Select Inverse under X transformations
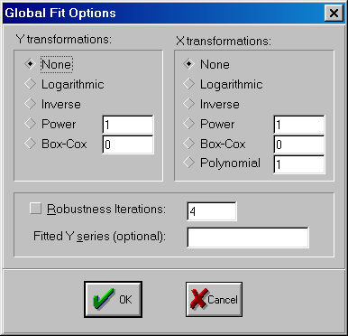The image size is (348, 336). pyautogui.click(x=188, y=104)
